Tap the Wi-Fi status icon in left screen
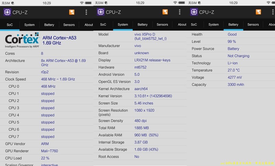 click(81, 3)
